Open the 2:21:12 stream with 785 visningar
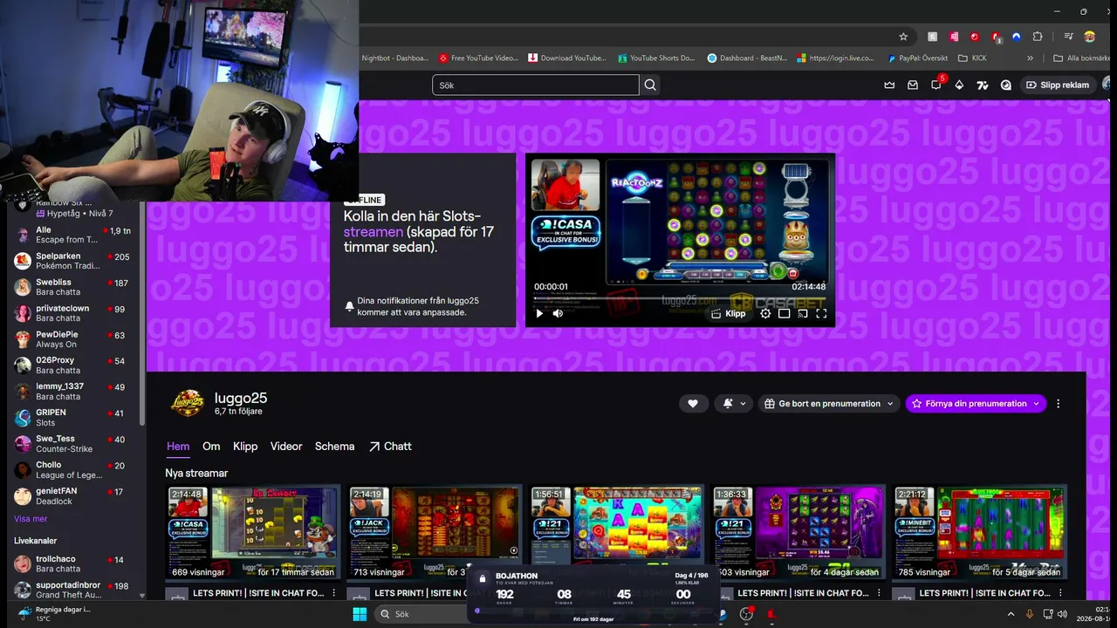1117x628 pixels. pos(979,531)
